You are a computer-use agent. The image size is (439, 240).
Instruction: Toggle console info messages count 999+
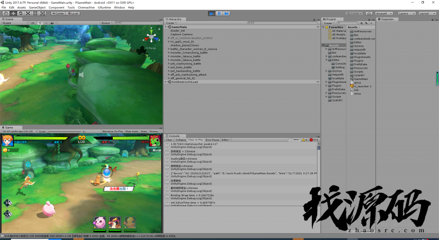click(x=295, y=140)
